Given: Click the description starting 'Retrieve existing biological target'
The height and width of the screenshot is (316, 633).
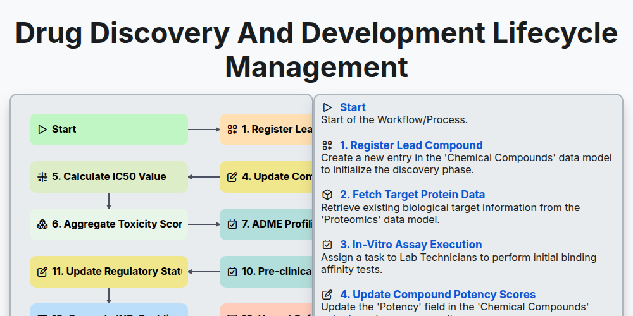Looking at the screenshot, I should [x=450, y=214].
